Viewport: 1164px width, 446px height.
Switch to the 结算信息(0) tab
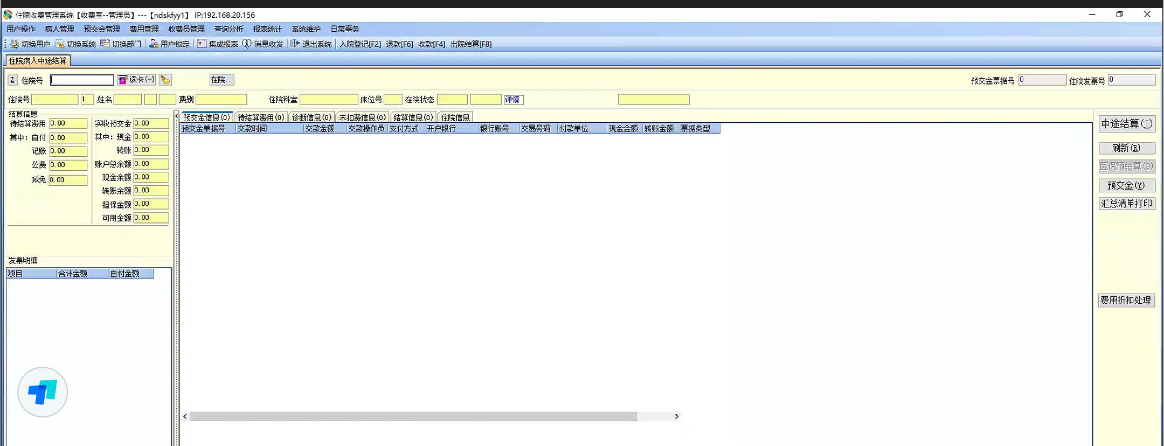click(x=413, y=117)
